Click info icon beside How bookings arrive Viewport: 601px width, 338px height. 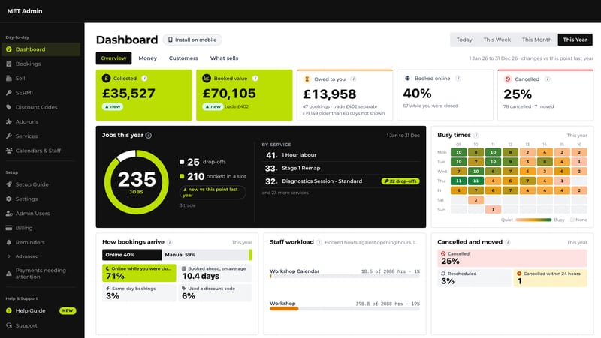(170, 242)
